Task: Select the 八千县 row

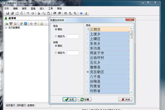Action: [109, 77]
